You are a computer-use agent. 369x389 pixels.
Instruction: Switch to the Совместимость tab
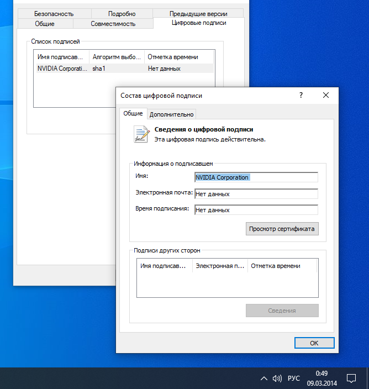[113, 24]
